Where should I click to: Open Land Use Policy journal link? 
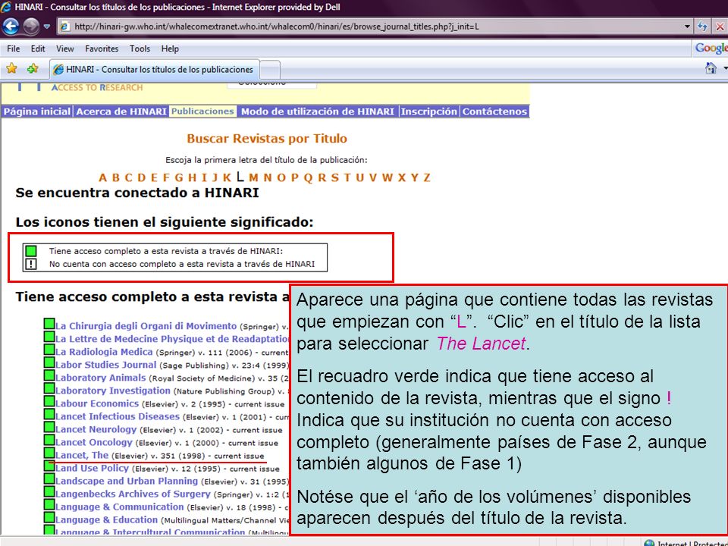click(92, 468)
